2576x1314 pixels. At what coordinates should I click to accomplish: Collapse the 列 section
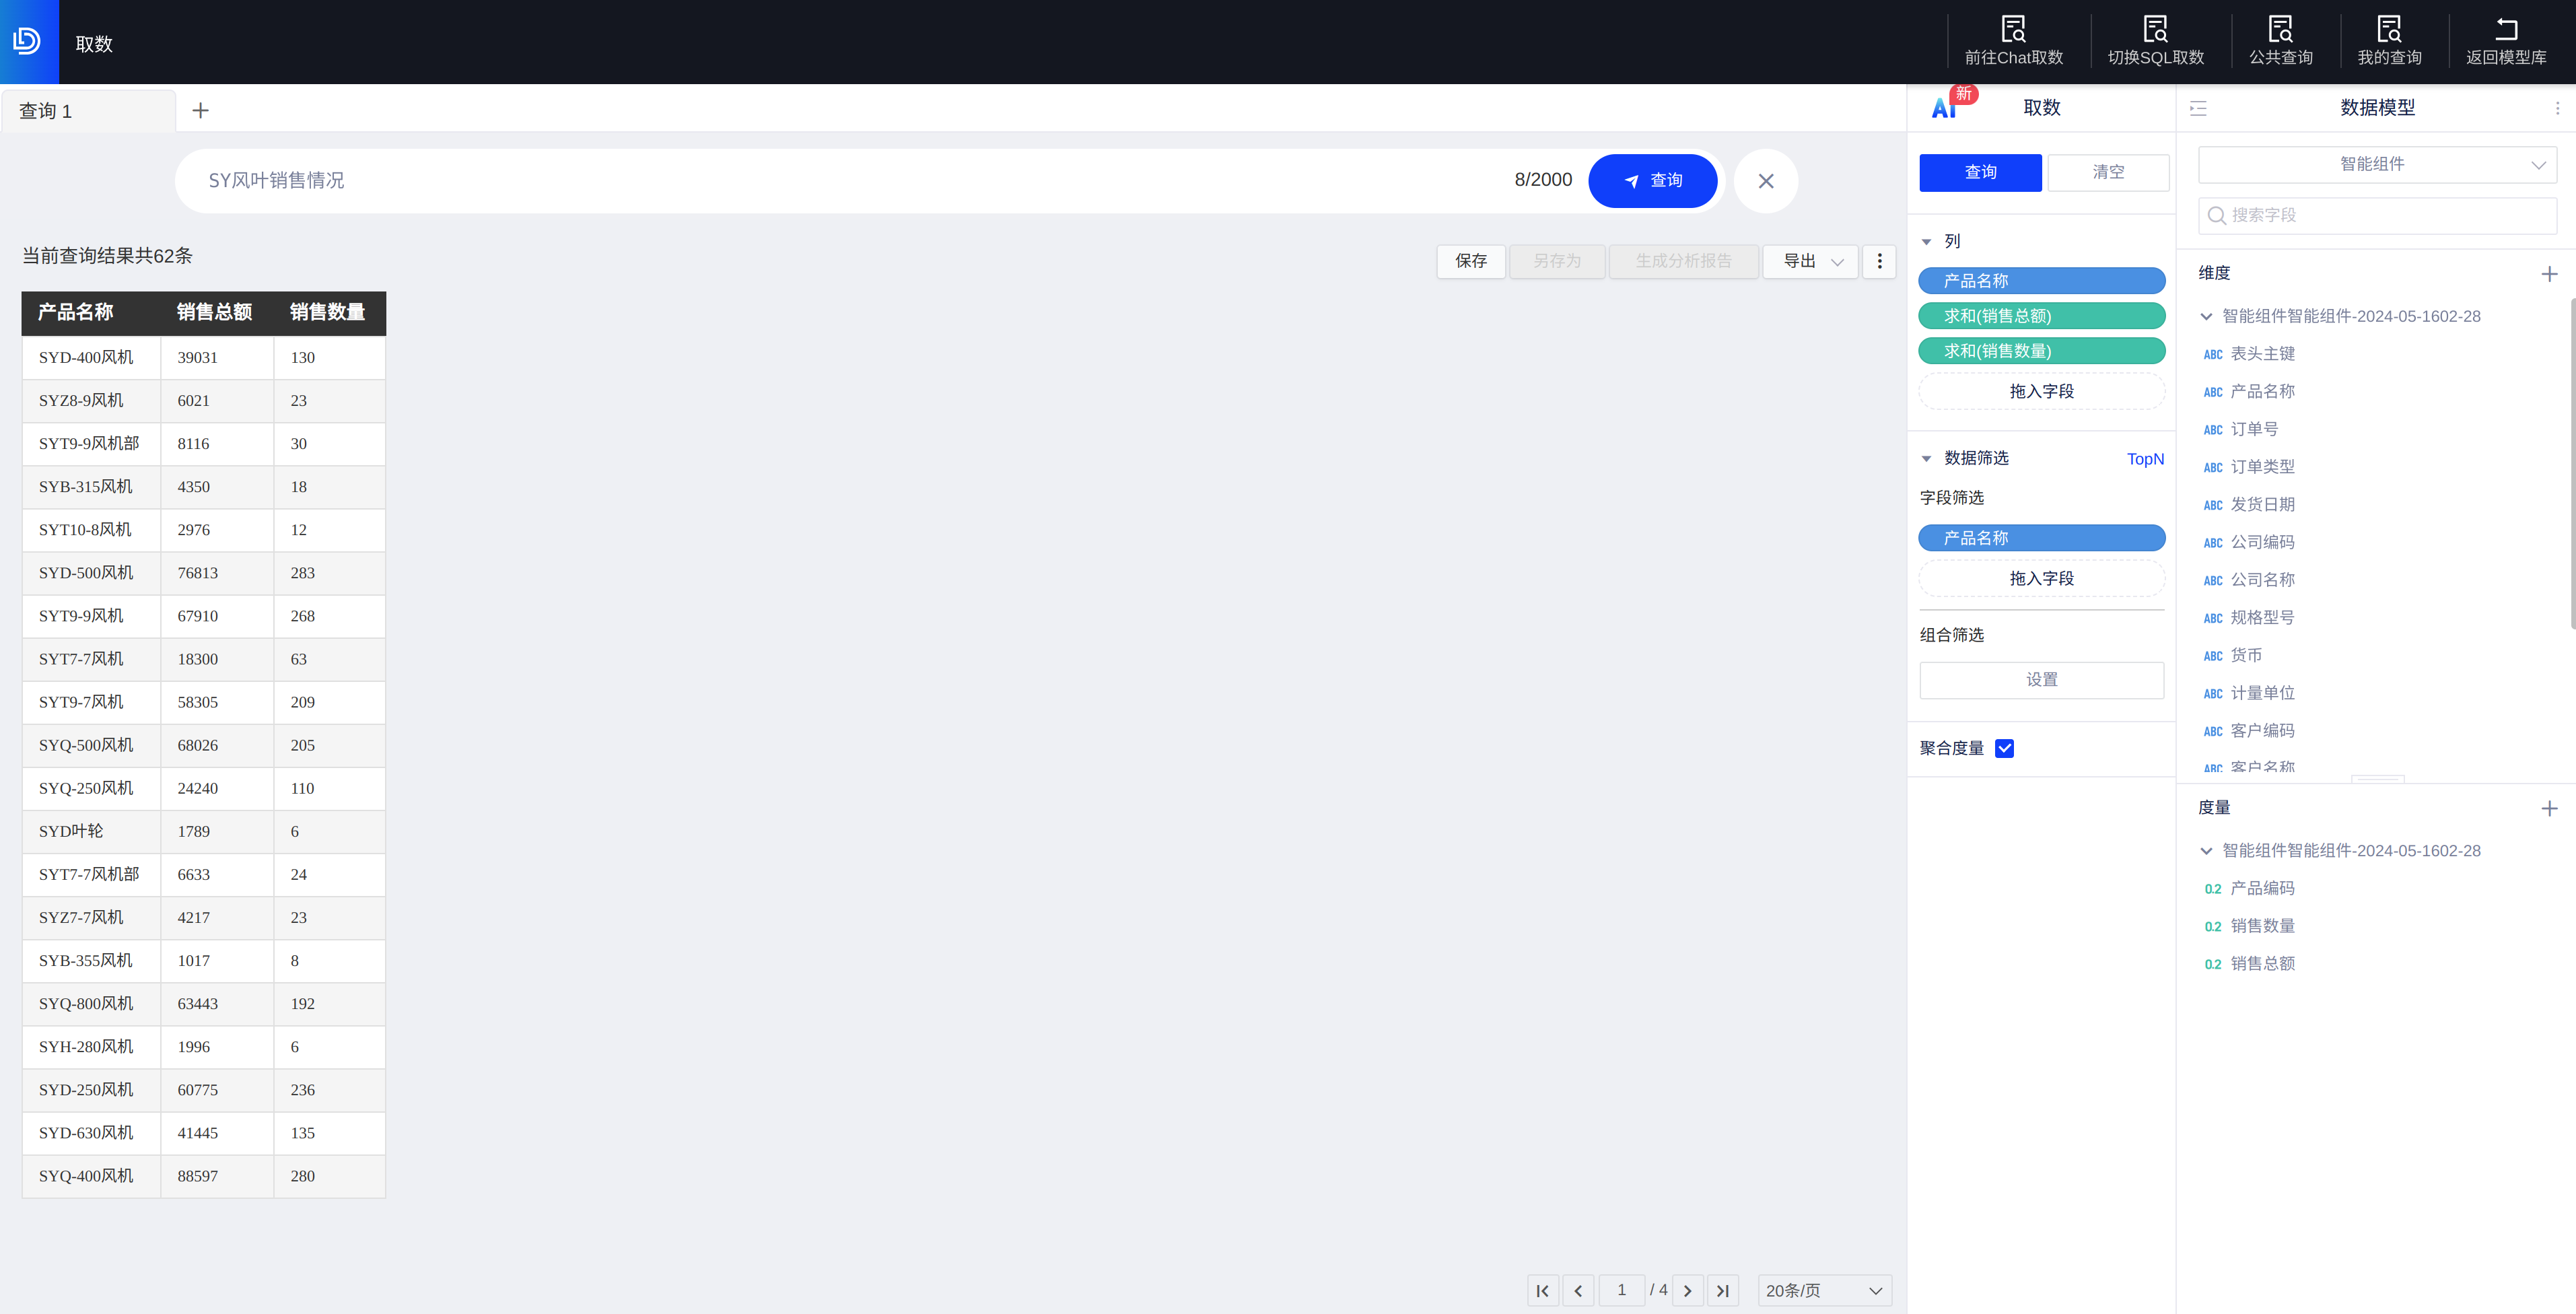[1926, 241]
